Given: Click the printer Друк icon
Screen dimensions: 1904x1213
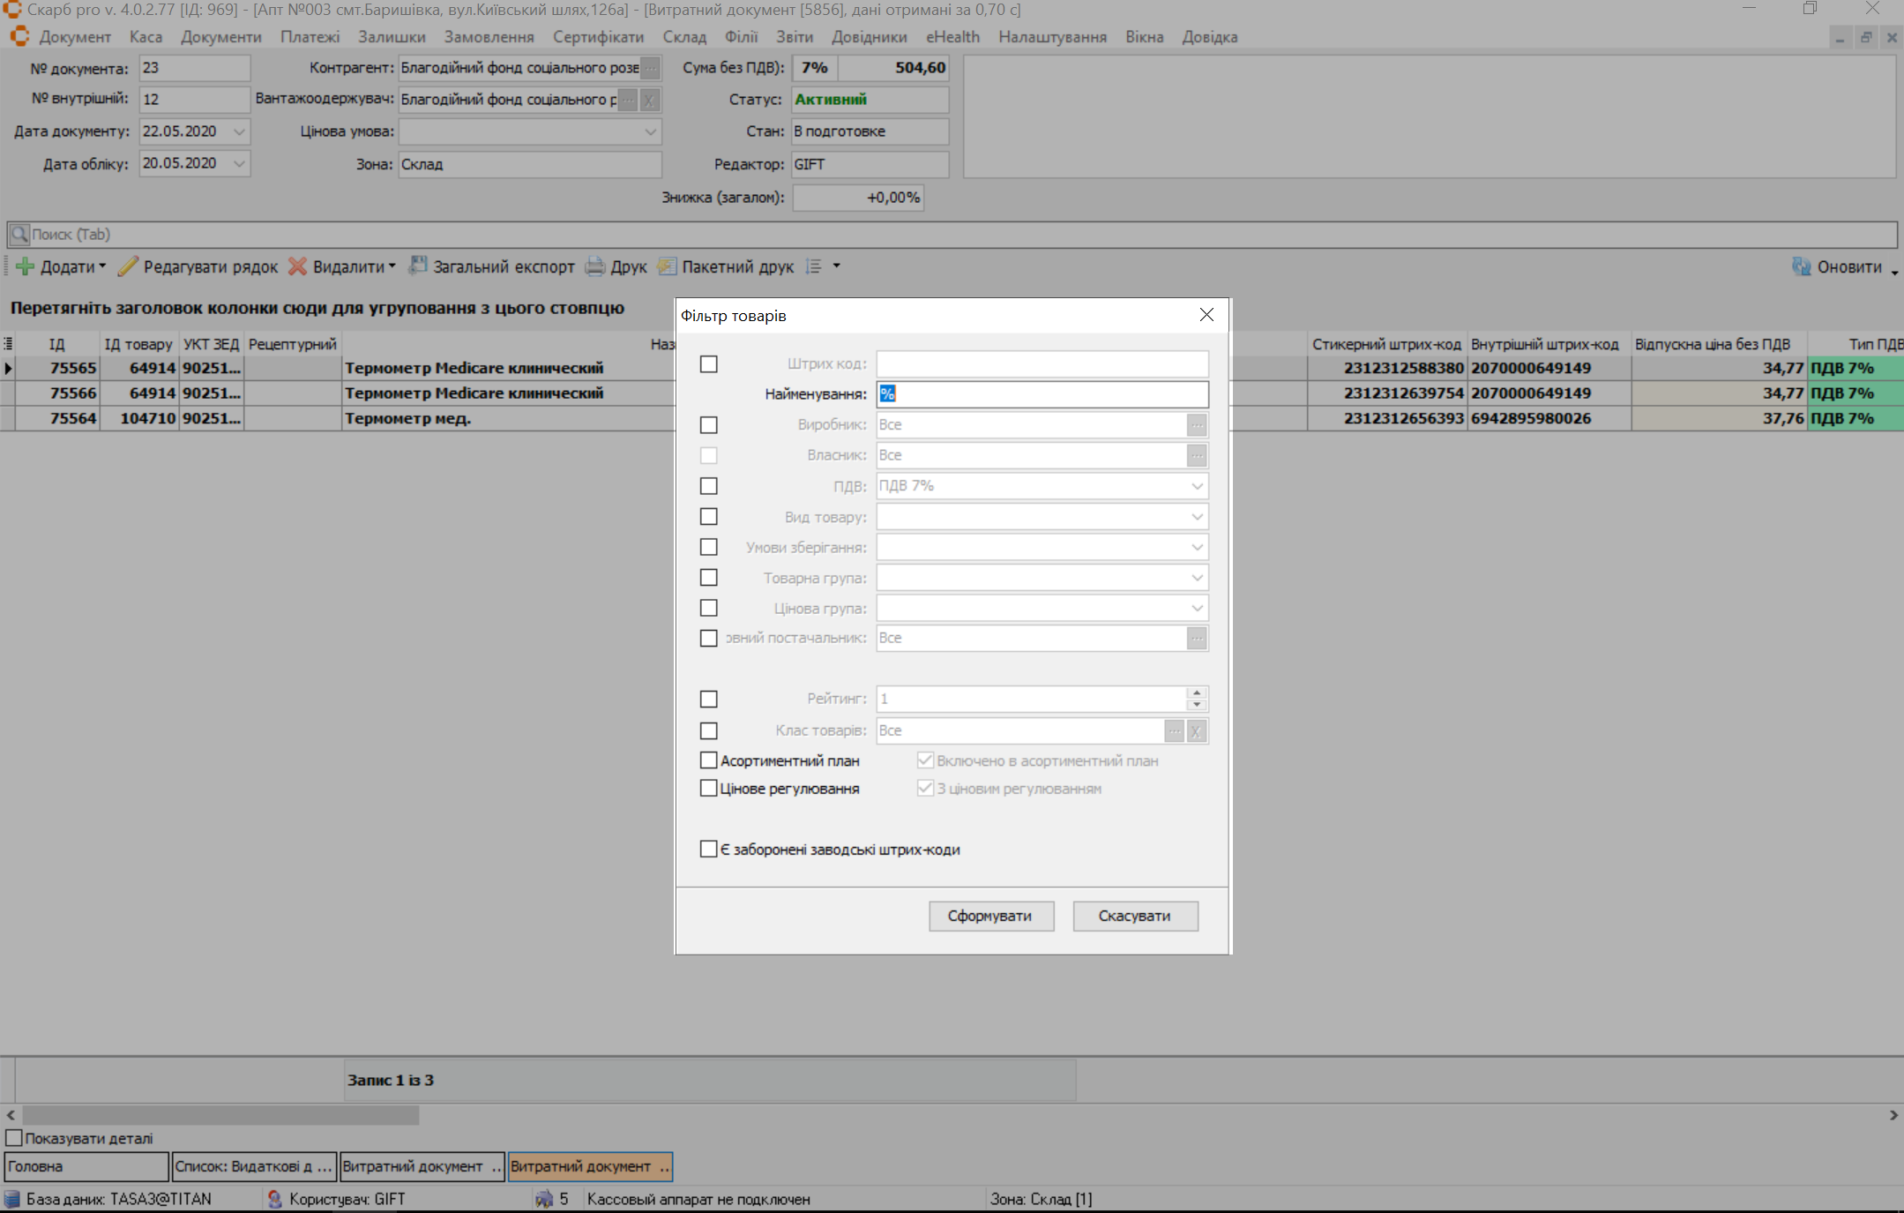Looking at the screenshot, I should [x=596, y=266].
